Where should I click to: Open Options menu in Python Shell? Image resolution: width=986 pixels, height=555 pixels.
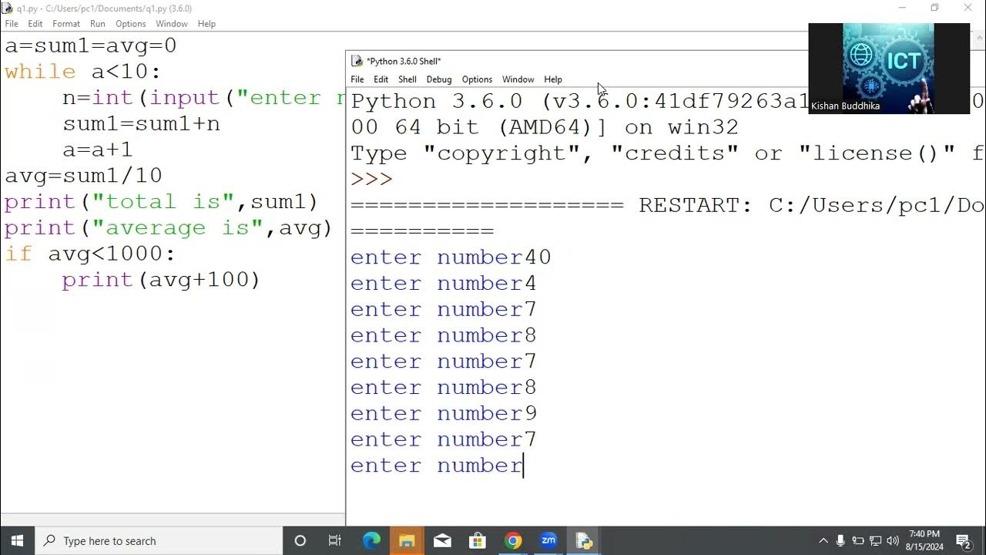click(x=477, y=79)
